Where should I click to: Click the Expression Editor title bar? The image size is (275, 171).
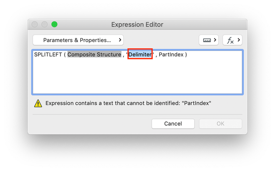(137, 25)
